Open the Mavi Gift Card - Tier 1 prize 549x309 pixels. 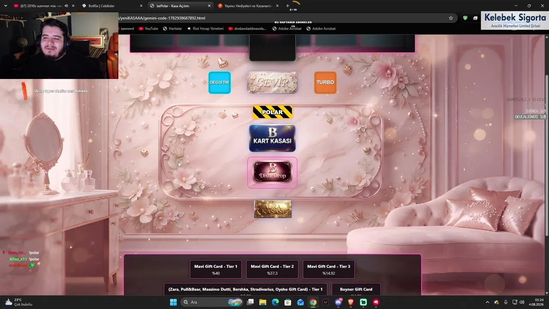216,270
